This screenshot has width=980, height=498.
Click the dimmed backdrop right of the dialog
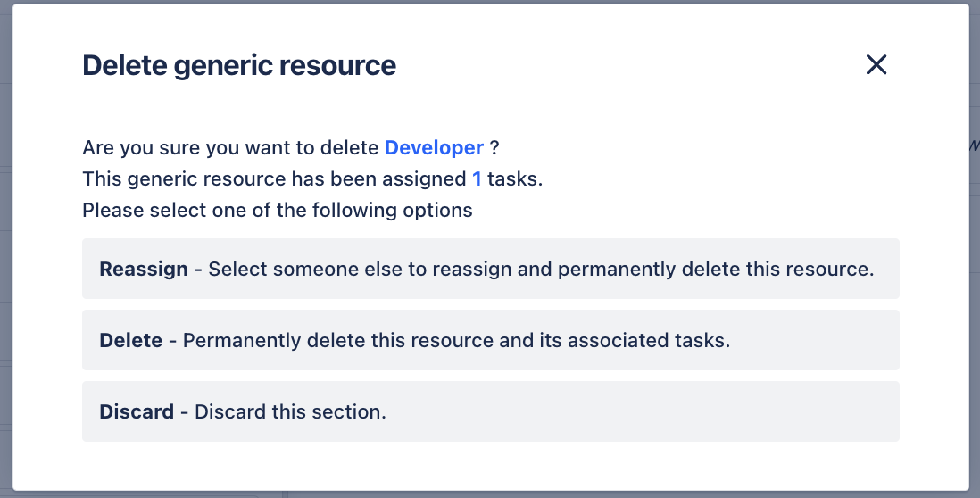[975, 250]
